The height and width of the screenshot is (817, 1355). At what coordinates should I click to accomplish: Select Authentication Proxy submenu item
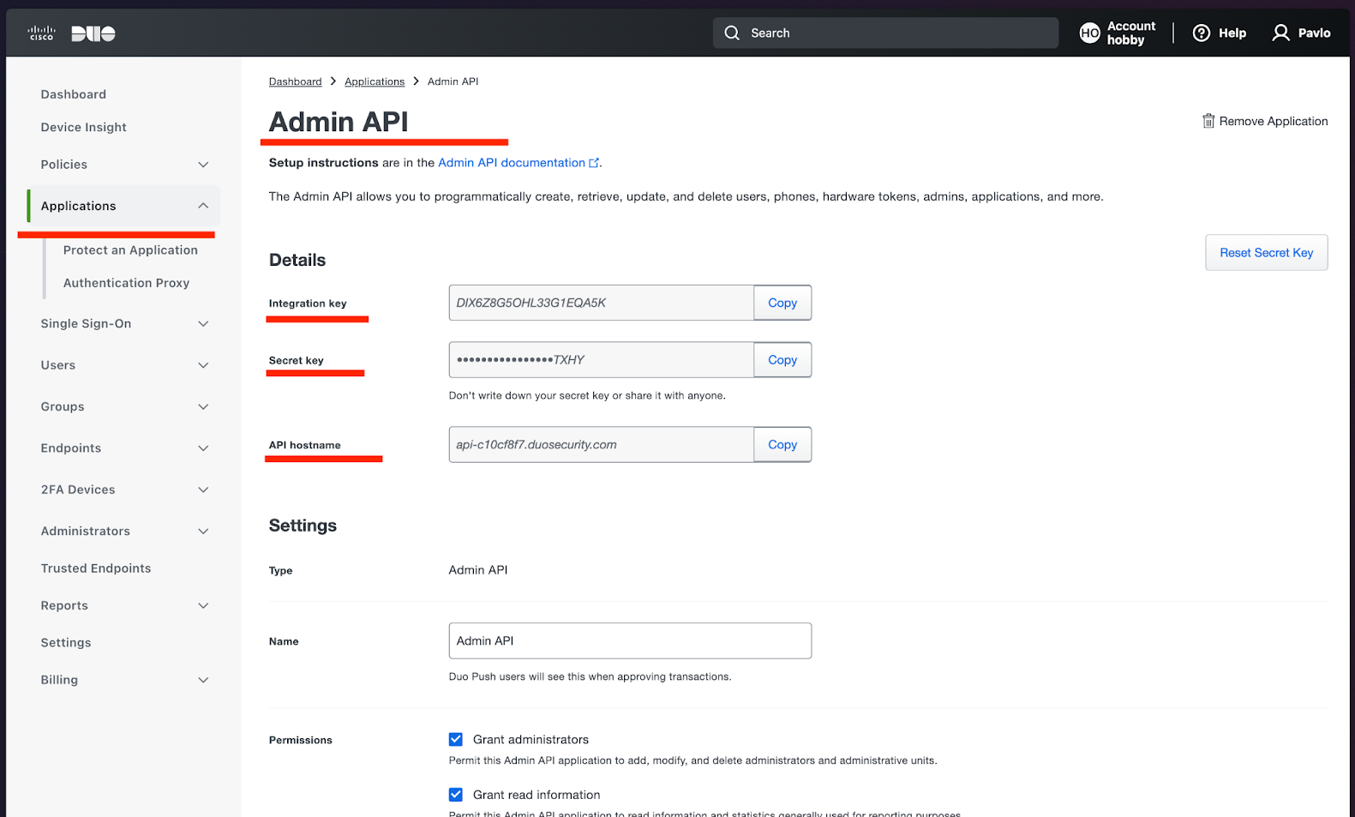click(126, 283)
